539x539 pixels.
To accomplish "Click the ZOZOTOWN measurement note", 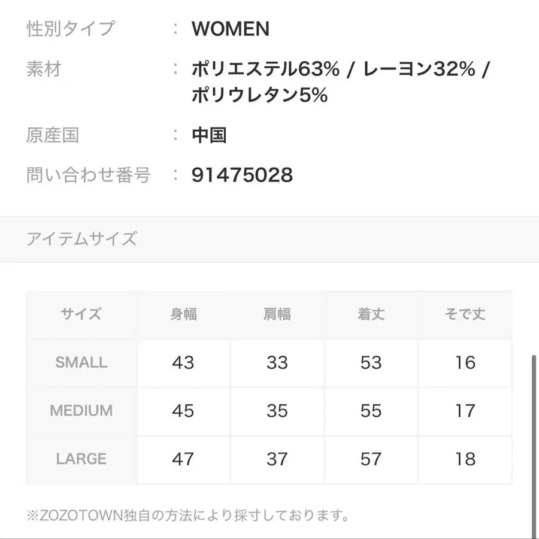I will click(x=188, y=514).
